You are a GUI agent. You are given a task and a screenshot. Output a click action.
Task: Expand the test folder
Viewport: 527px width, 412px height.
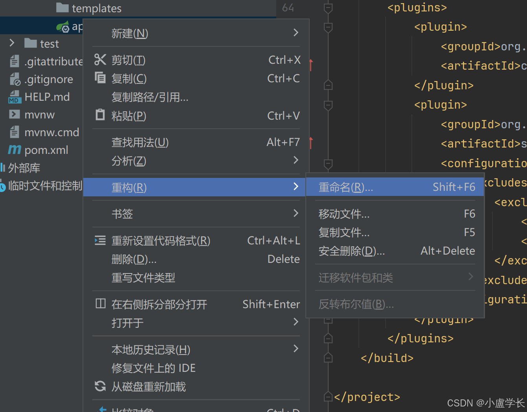click(12, 43)
